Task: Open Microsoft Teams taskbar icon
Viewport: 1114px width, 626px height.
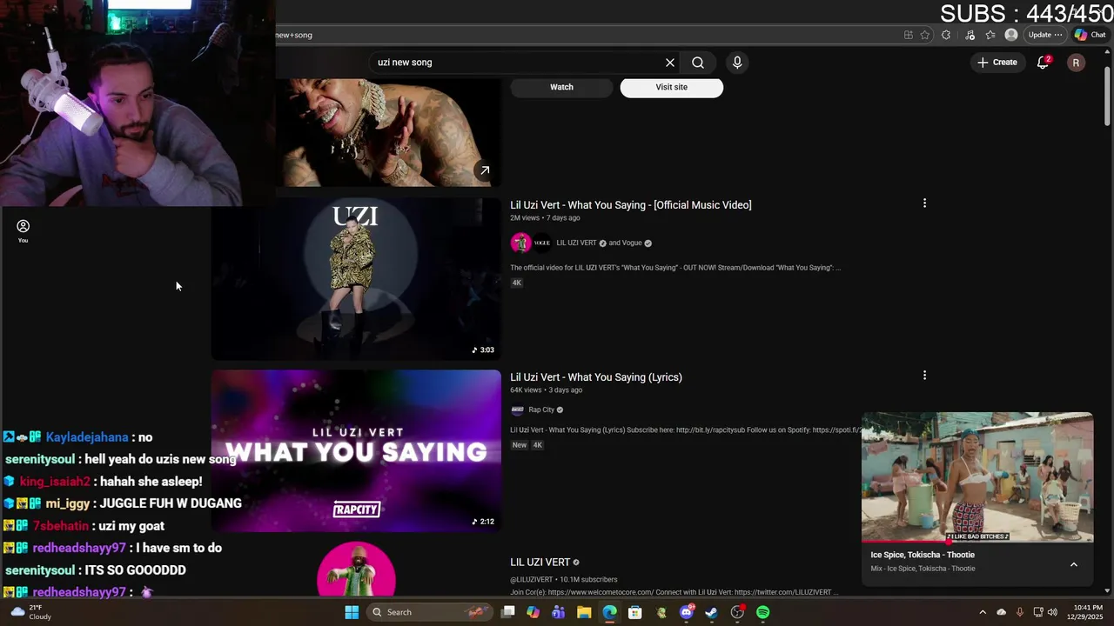Action: [559, 612]
